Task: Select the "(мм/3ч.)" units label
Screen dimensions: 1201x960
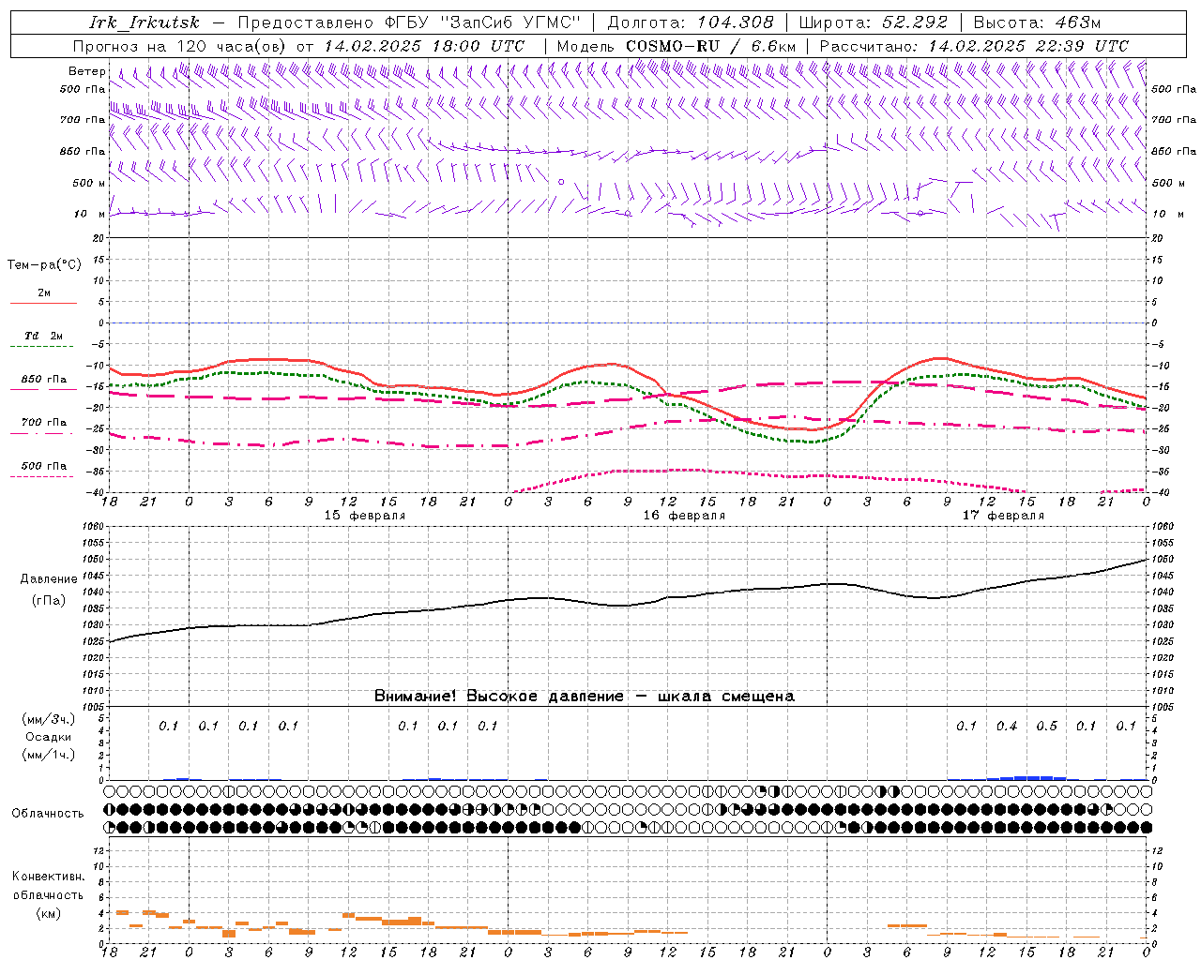Action: 49,719
